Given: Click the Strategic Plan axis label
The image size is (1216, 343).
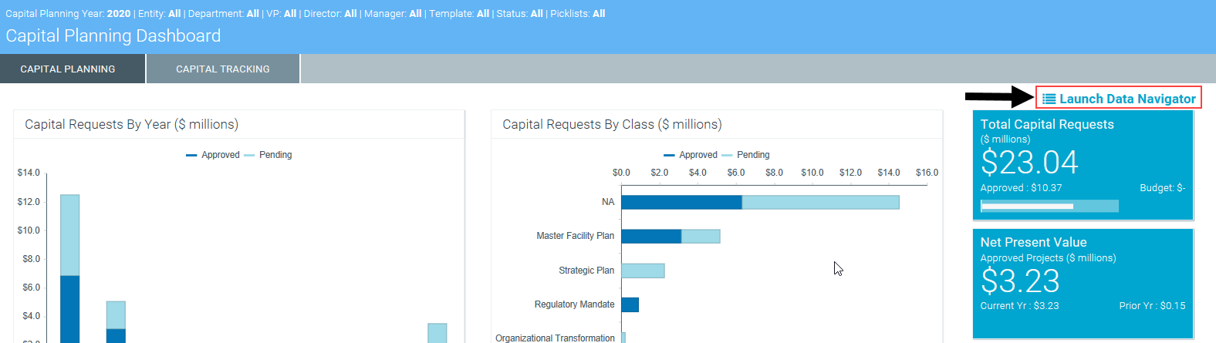Looking at the screenshot, I should pyautogui.click(x=586, y=271).
